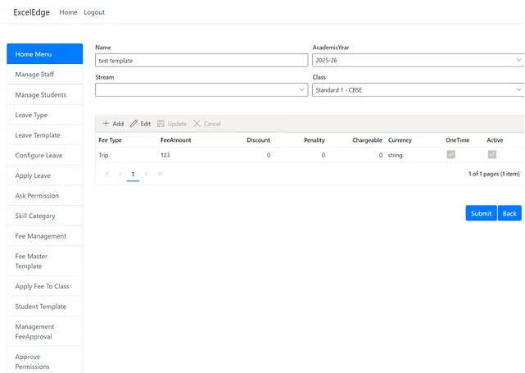Open Skill Category menu item

pos(45,216)
